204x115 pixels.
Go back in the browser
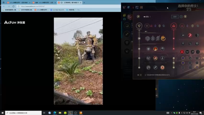point(4,6)
